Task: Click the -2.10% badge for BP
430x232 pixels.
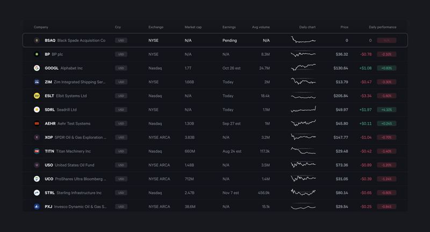Action: pyautogui.click(x=386, y=54)
